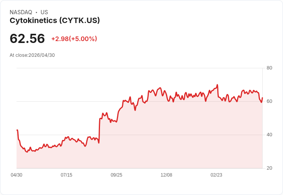
Task: Select the 09/25 date on x-axis
Action: [x=117, y=175]
